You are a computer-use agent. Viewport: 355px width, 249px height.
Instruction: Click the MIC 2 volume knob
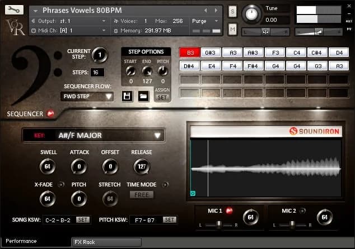(324, 217)
